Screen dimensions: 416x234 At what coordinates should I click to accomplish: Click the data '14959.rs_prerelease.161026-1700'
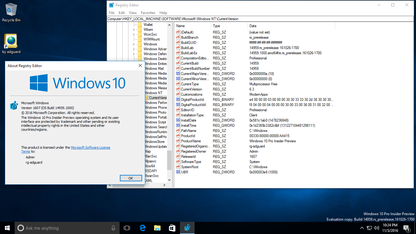(274, 48)
